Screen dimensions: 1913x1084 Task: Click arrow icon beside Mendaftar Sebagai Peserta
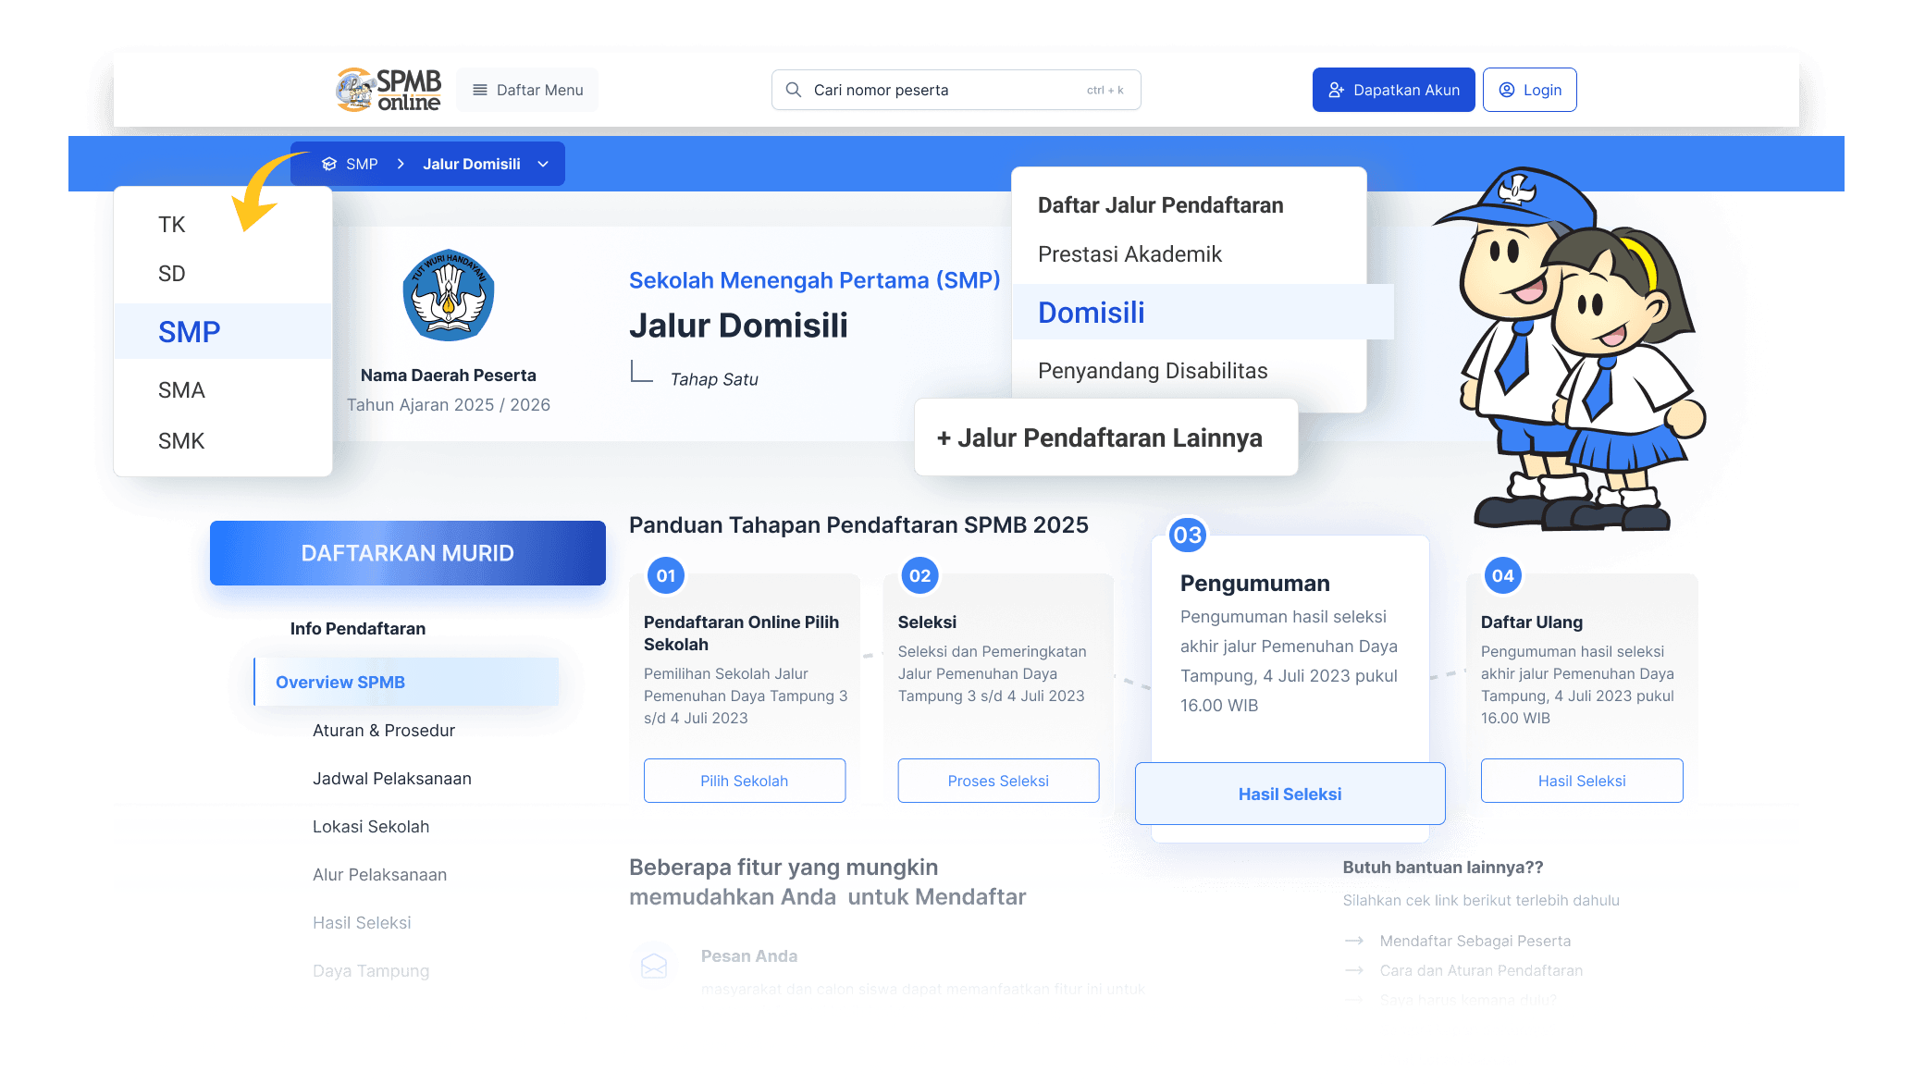1354,941
